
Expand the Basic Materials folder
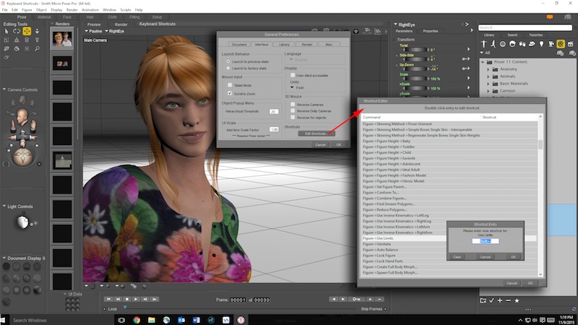coord(488,84)
